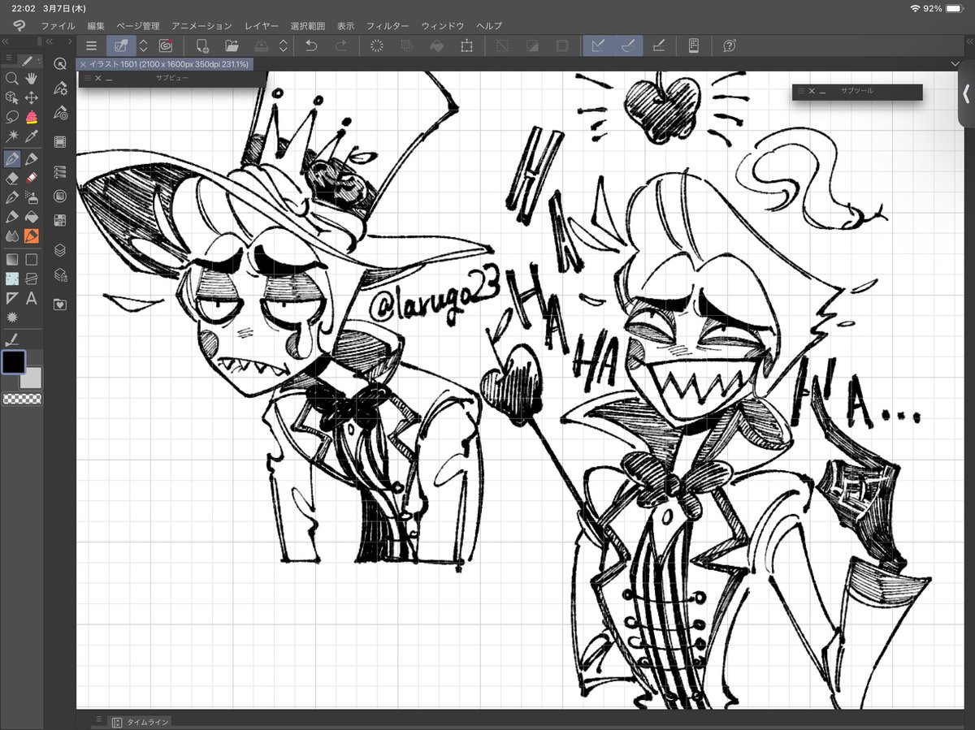Collapse the tool palette with double-left arrows

point(6,41)
